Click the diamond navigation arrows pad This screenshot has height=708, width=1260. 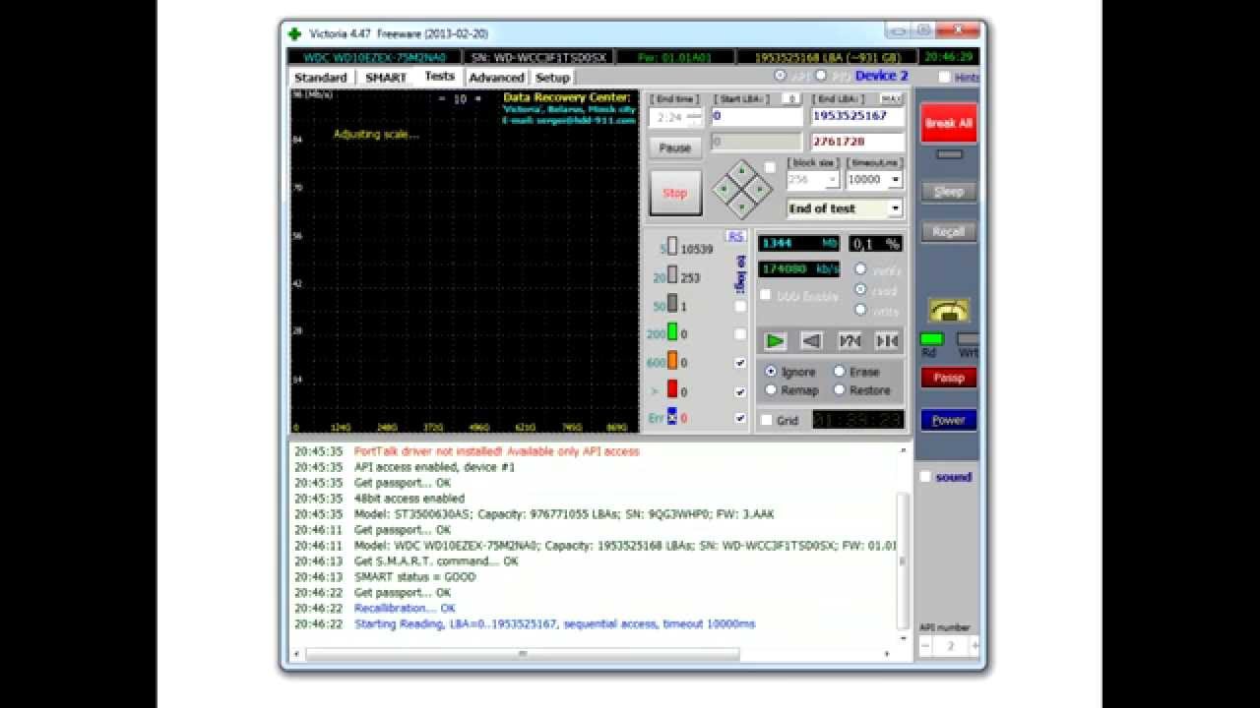tap(741, 190)
